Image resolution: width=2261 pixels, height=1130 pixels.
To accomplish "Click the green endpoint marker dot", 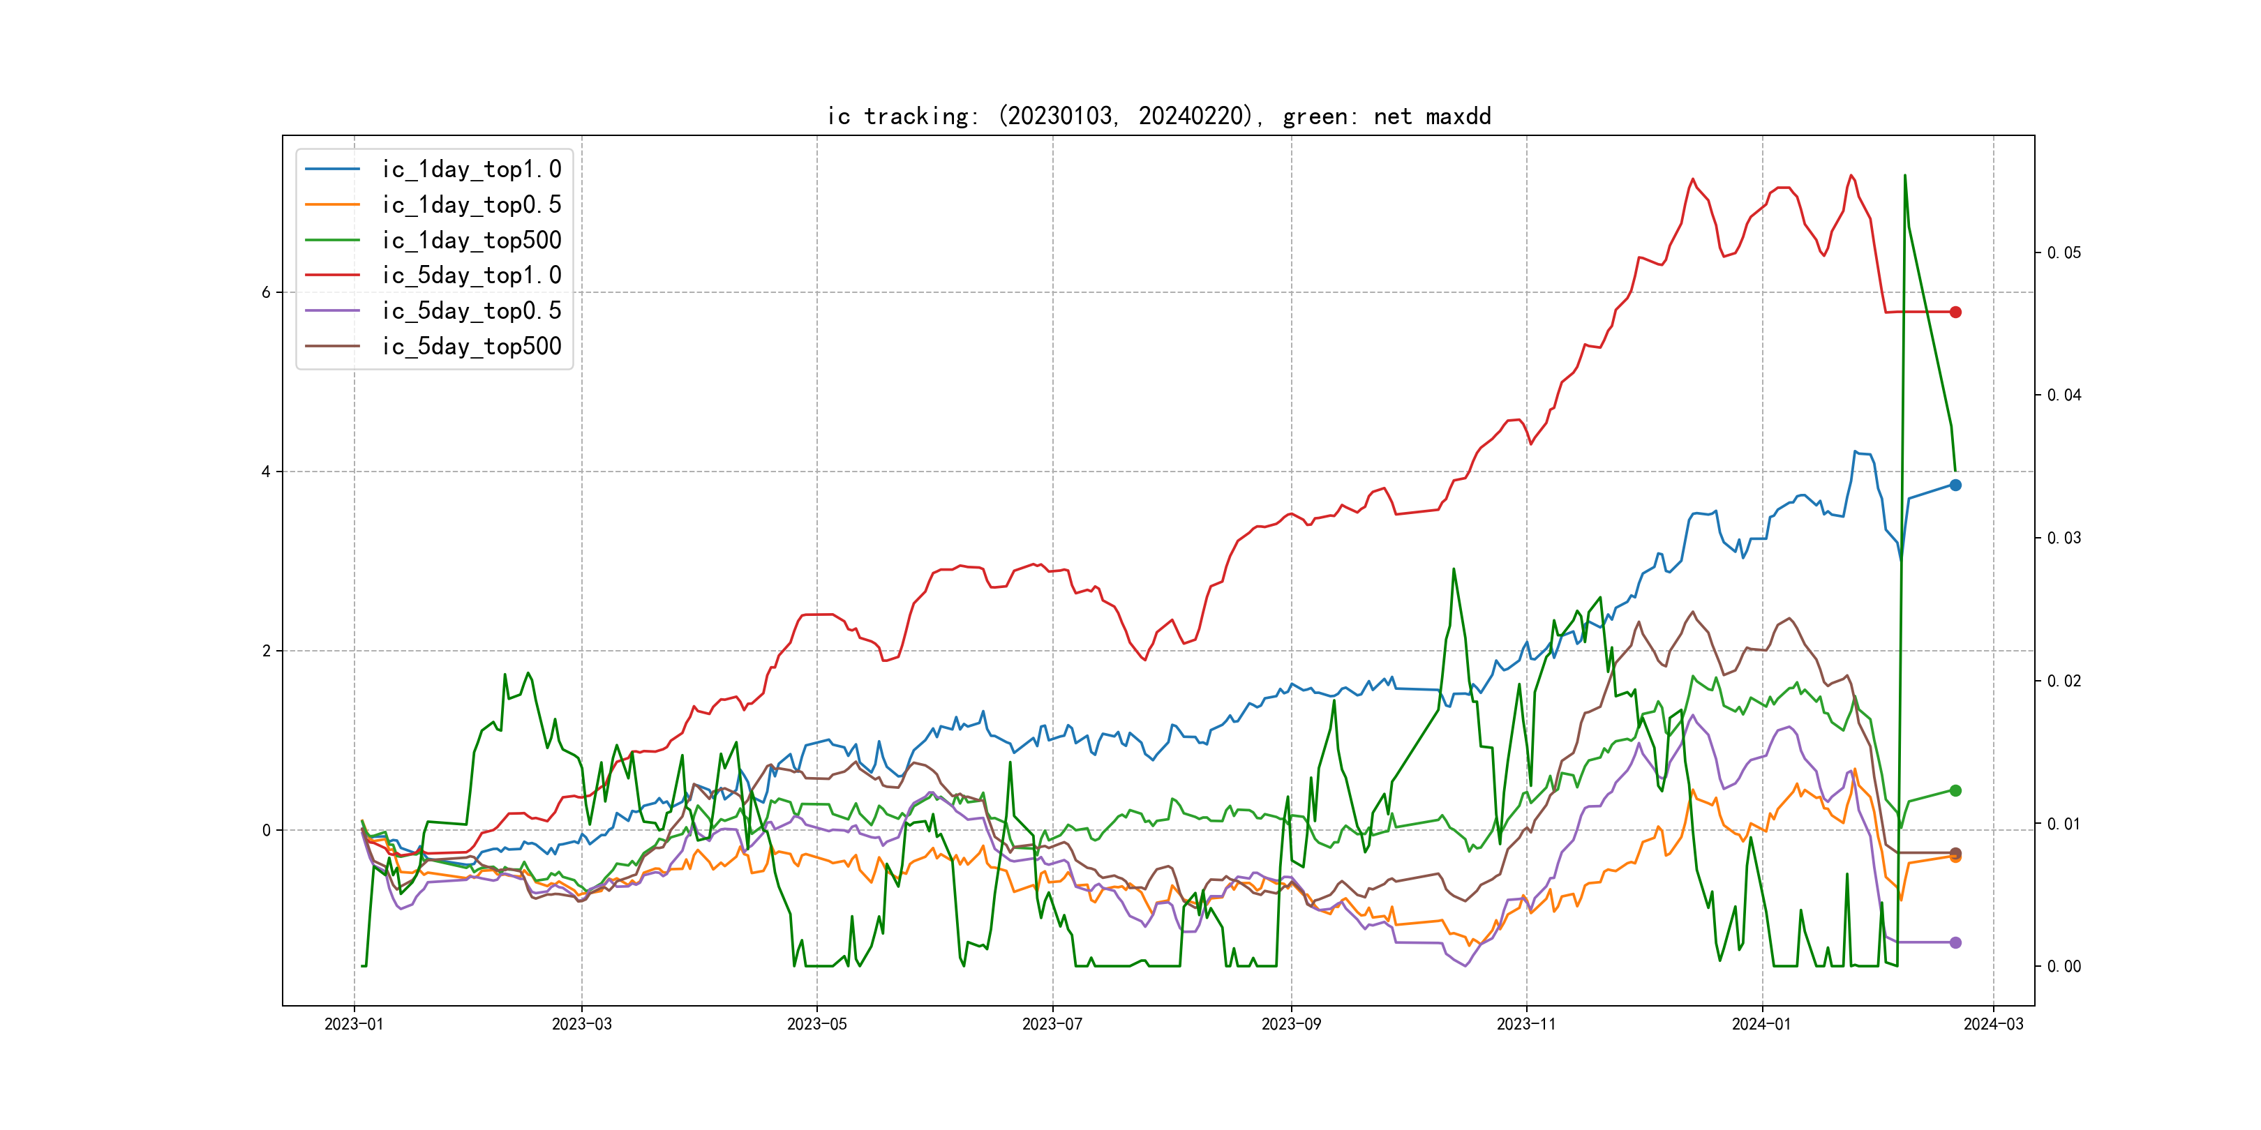I will point(1955,790).
